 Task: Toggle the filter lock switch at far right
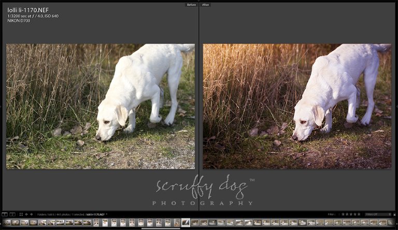click(x=394, y=214)
